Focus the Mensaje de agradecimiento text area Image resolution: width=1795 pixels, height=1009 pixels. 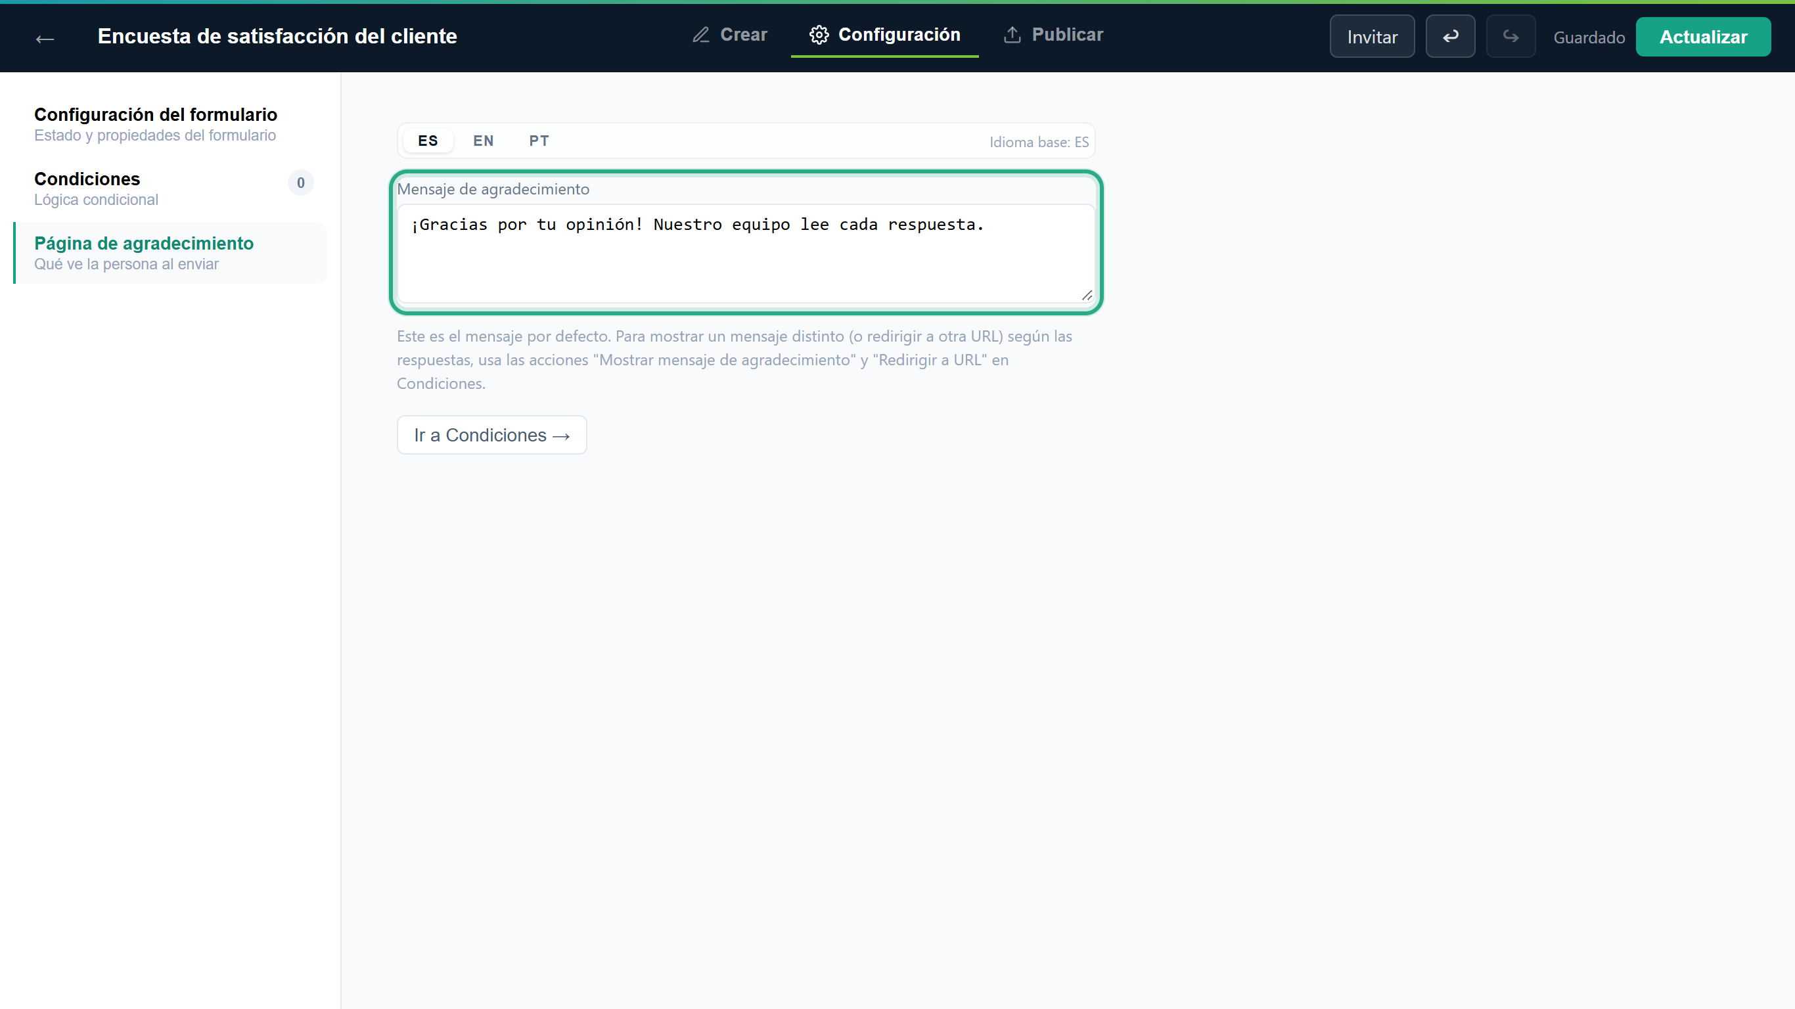[x=746, y=254]
